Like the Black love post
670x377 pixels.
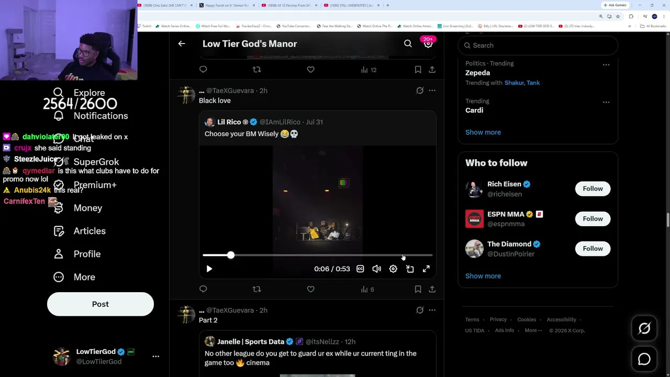pos(310,289)
